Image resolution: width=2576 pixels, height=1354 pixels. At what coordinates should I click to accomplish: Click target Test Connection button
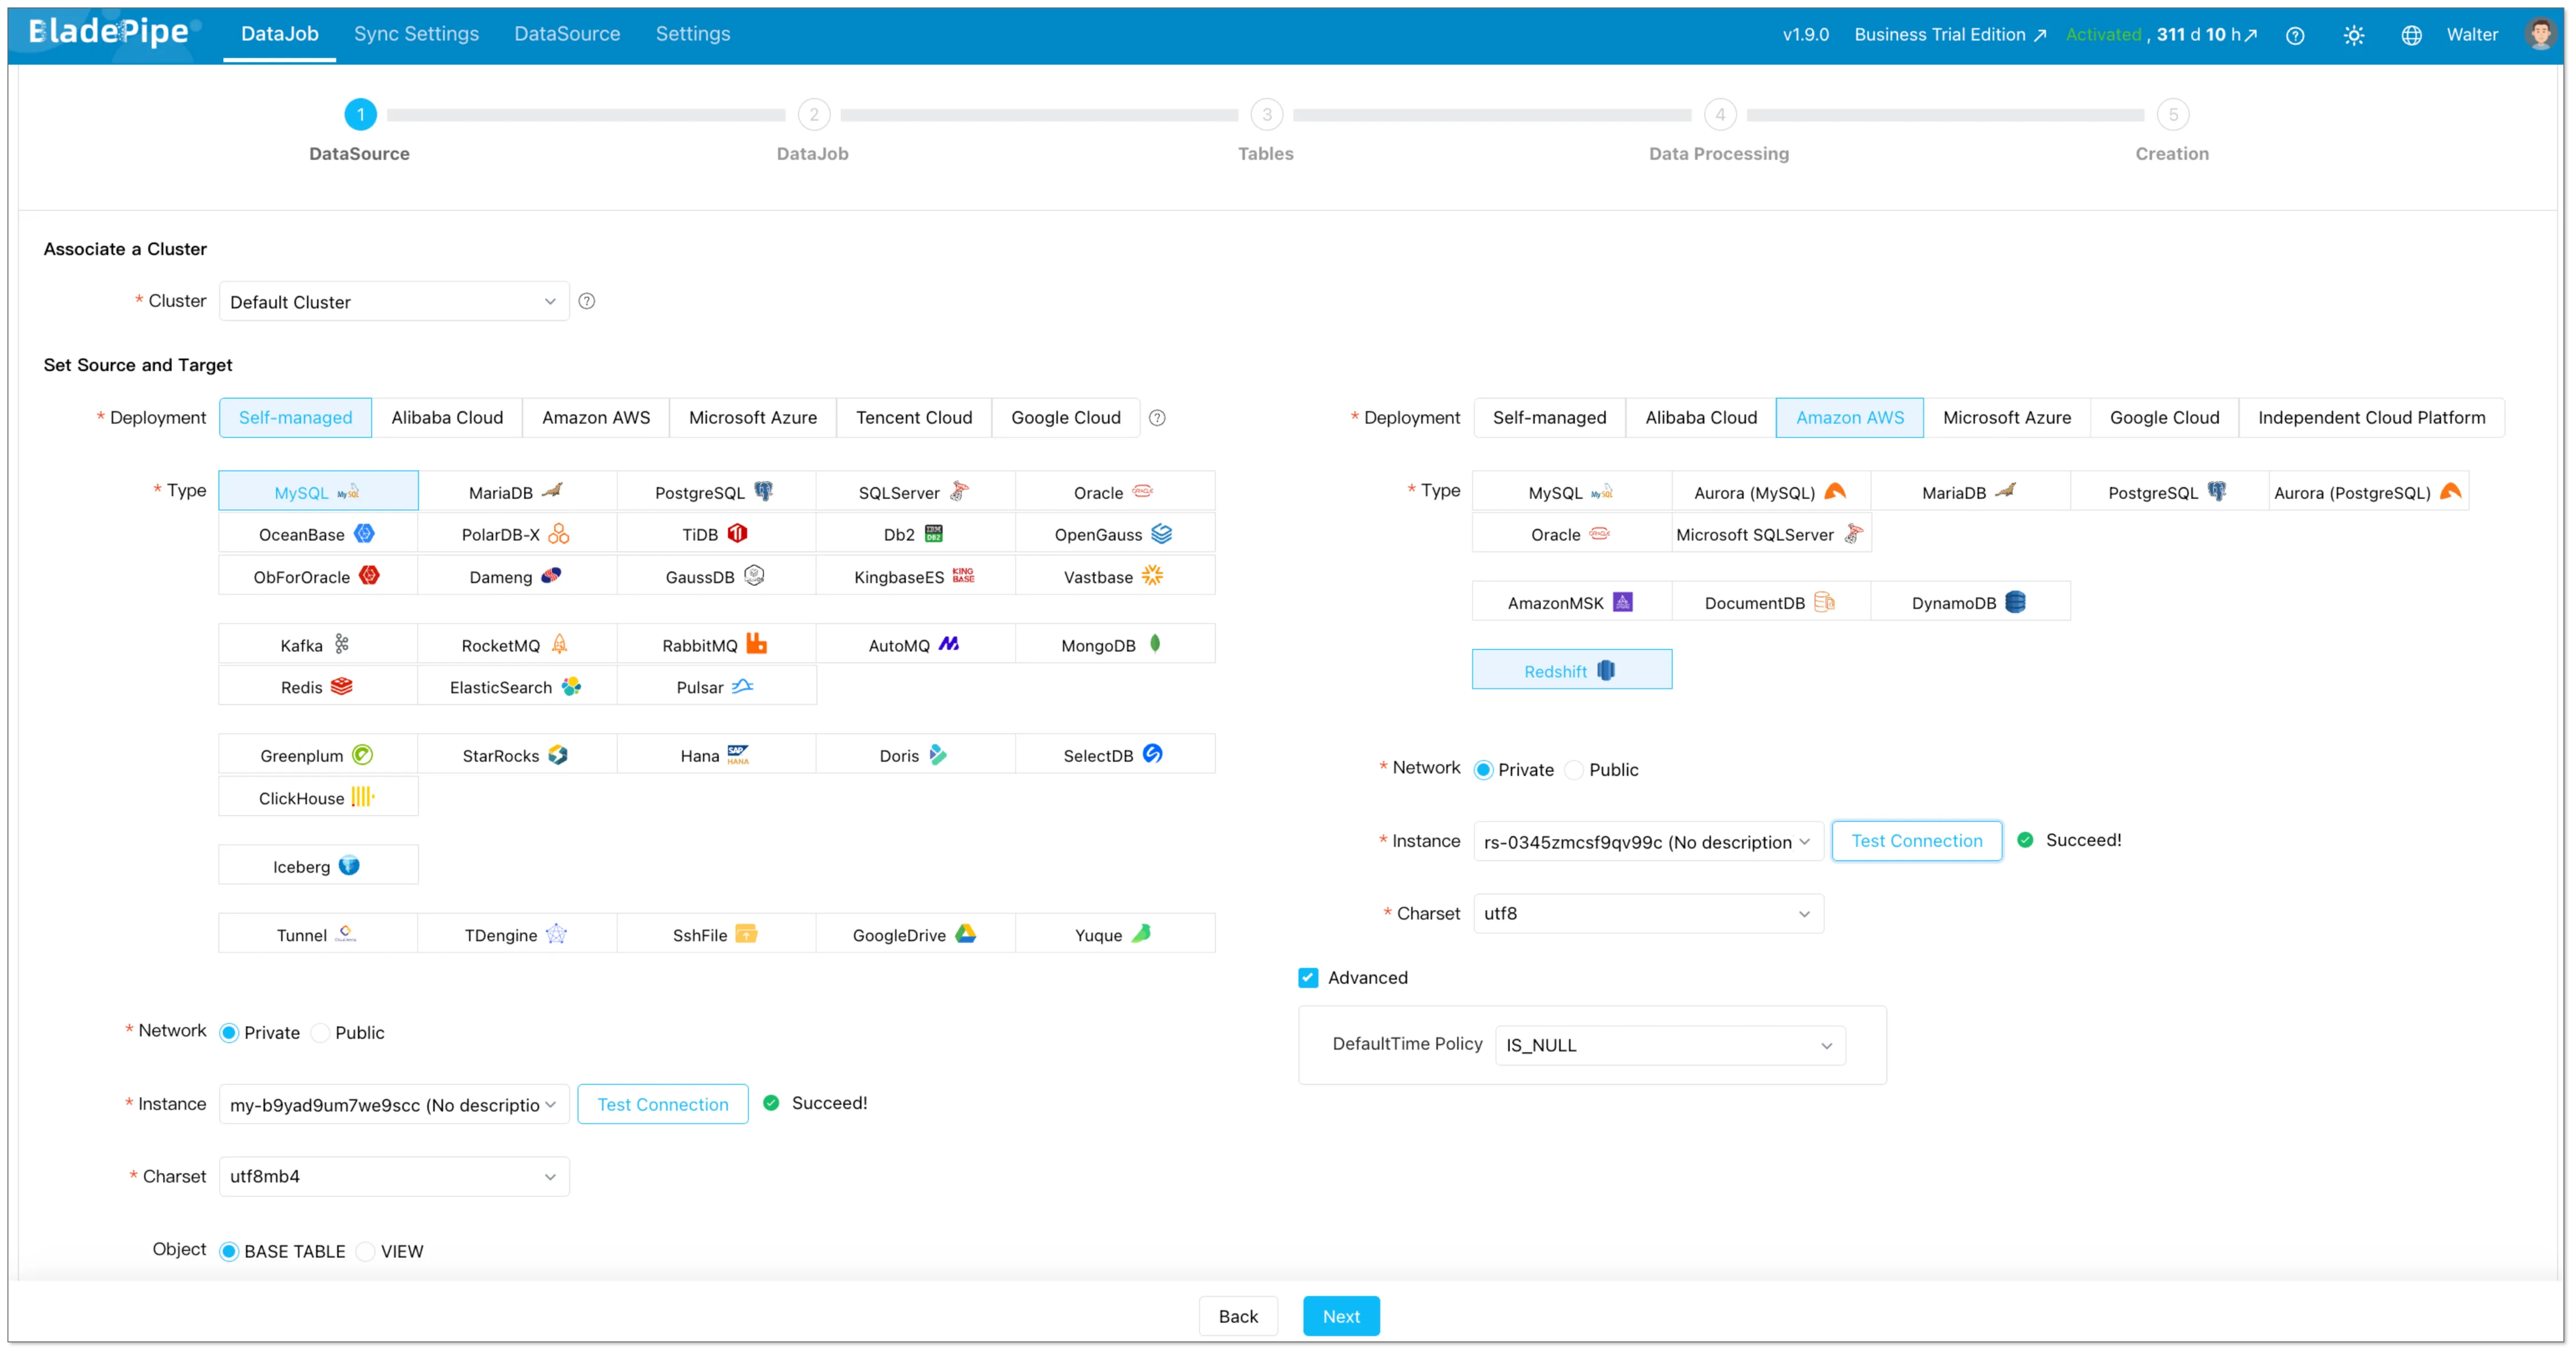tap(1916, 841)
